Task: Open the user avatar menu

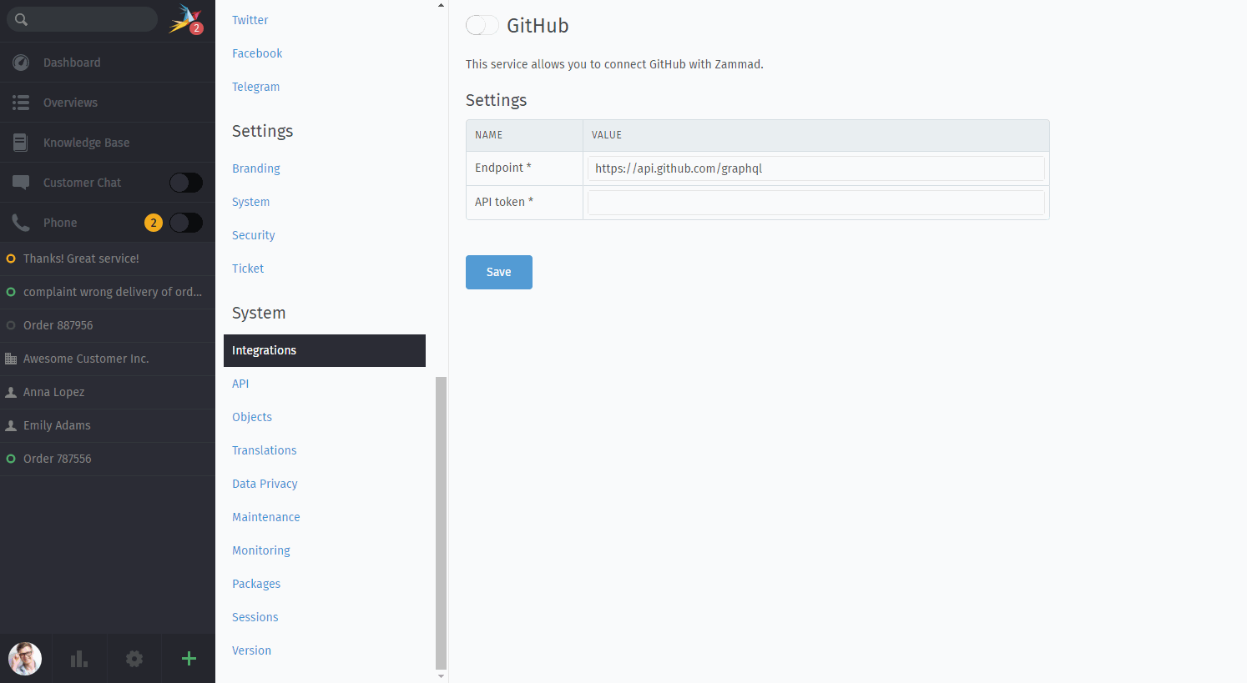Action: click(x=25, y=659)
